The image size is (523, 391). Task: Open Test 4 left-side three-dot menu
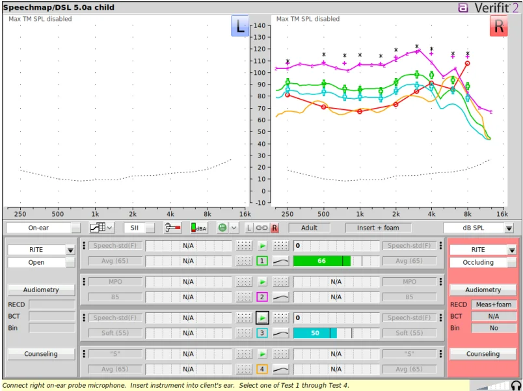(x=84, y=354)
